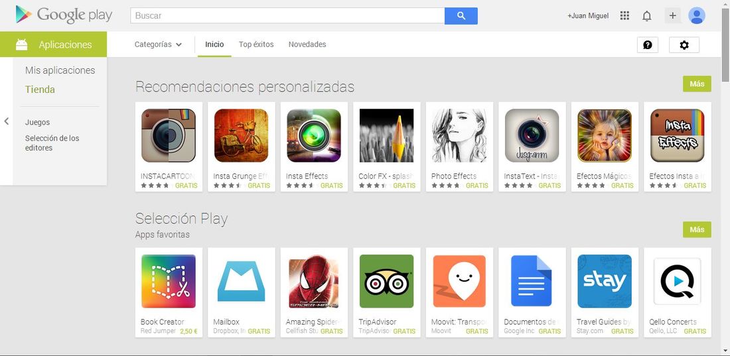The image size is (730, 356).
Task: Click Más button for Selección Play
Action: point(697,229)
